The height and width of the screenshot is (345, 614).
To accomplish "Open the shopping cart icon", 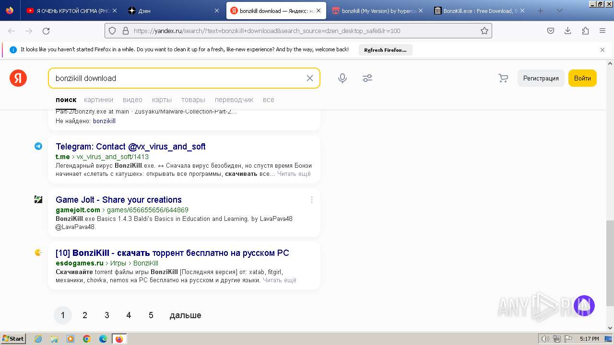I will 503,78.
